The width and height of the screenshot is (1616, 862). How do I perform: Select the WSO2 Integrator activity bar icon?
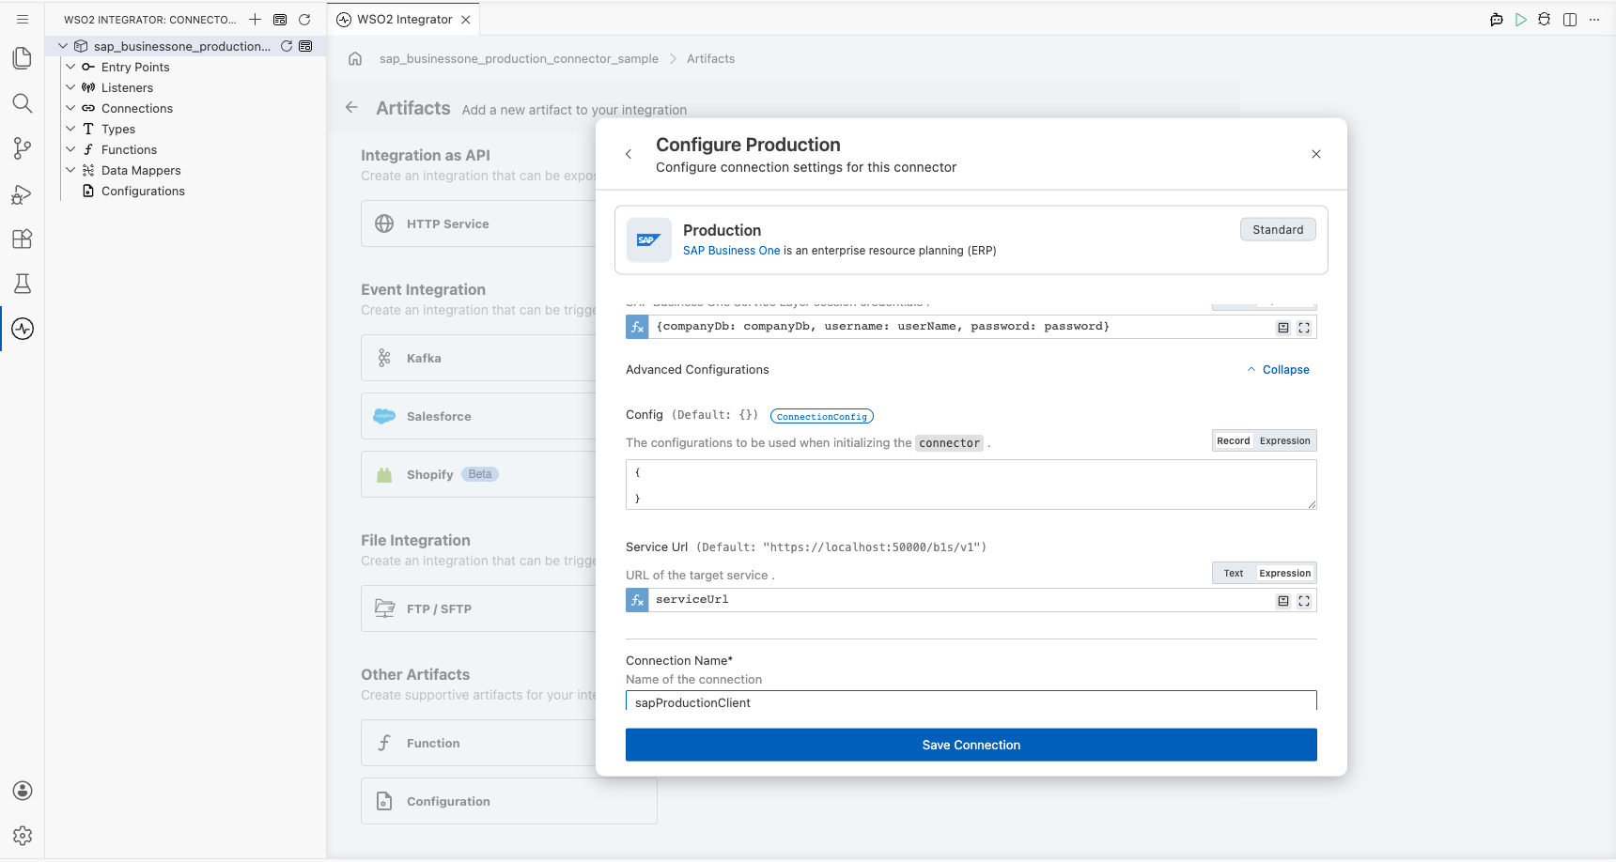click(23, 329)
